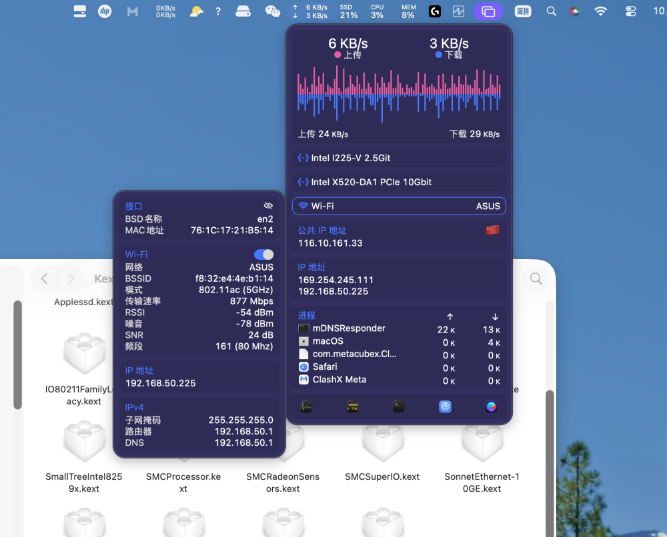Click the Finder left scrollbar thumb
This screenshot has width=667, height=537.
[x=17, y=354]
